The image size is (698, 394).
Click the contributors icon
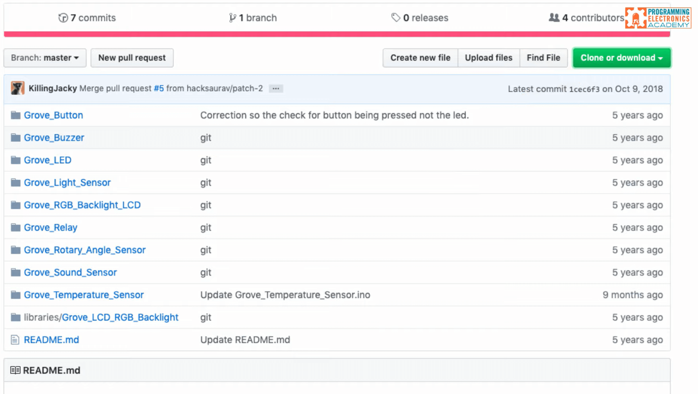coord(553,18)
